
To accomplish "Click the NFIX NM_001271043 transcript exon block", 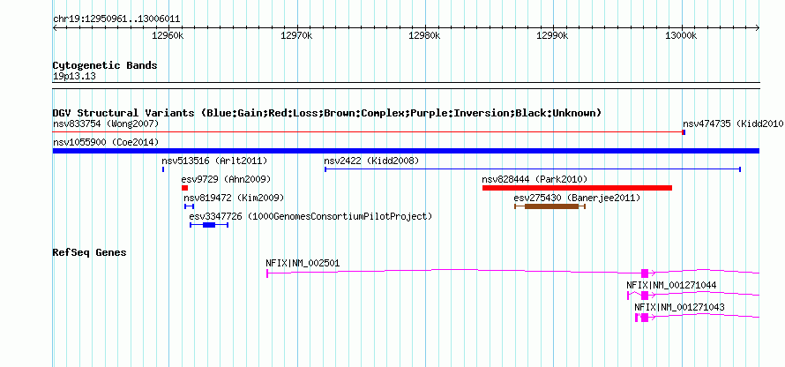I will click(645, 318).
